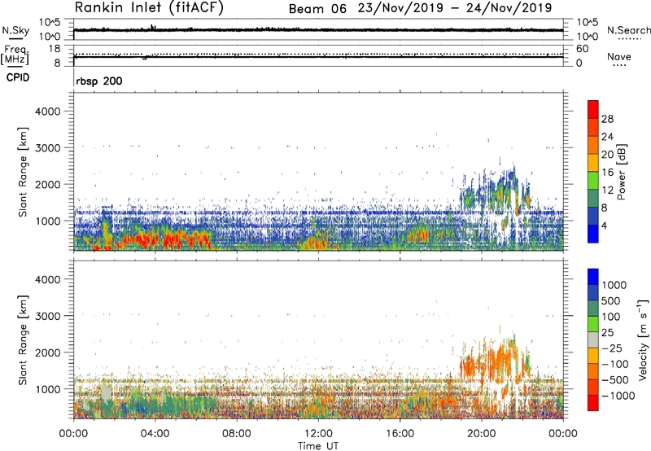Click the "16:00" time axis label
651x451 pixels.
click(400, 434)
